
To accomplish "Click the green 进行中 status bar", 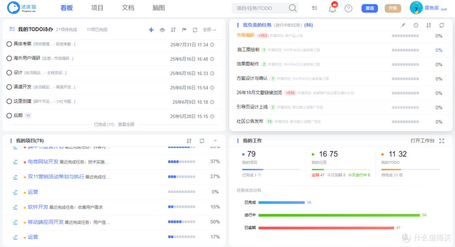I will click(x=339, y=215).
